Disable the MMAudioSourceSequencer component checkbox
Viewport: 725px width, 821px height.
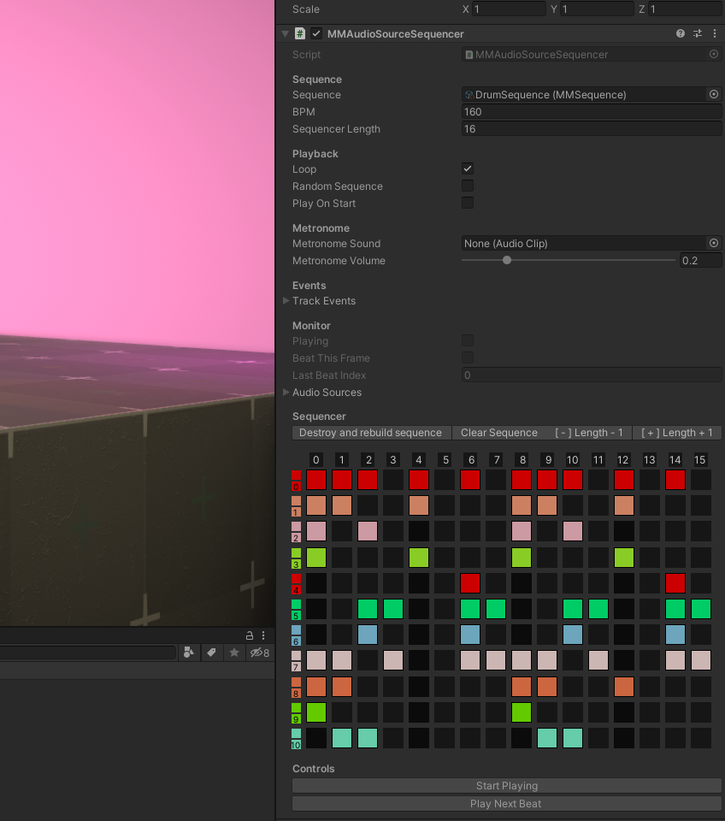[316, 33]
